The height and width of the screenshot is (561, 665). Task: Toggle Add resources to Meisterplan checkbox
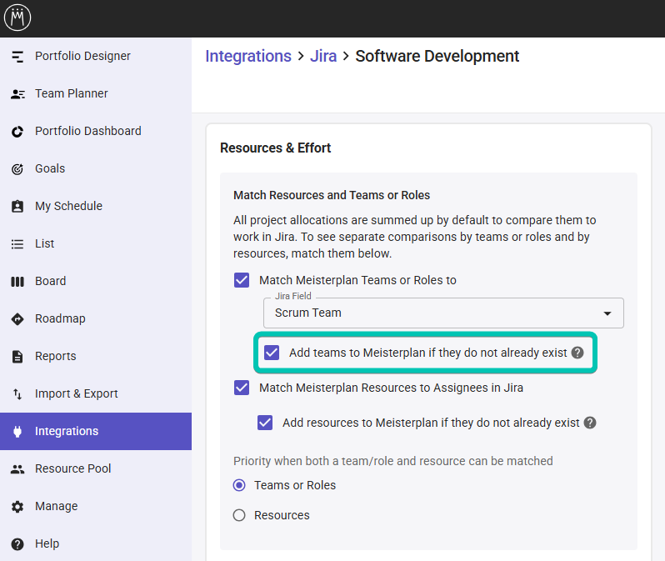point(265,423)
